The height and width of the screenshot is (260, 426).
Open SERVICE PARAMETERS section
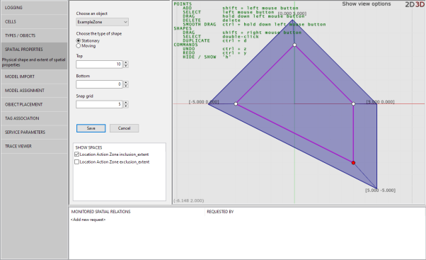point(34,132)
